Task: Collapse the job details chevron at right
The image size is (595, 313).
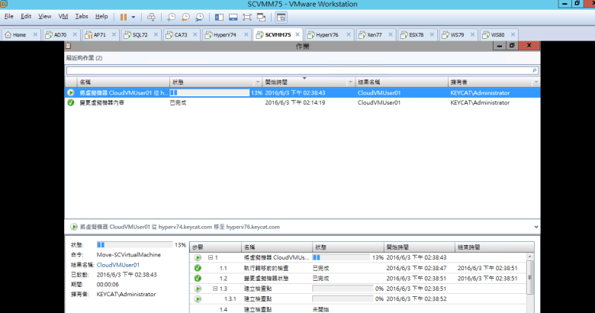Action: tap(535, 227)
